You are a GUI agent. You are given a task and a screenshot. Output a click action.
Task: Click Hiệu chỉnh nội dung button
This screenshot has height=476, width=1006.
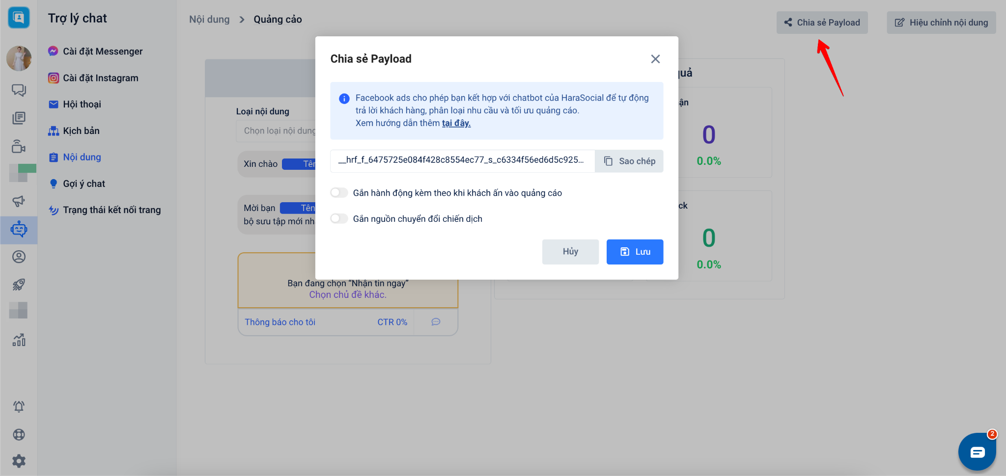pyautogui.click(x=941, y=23)
